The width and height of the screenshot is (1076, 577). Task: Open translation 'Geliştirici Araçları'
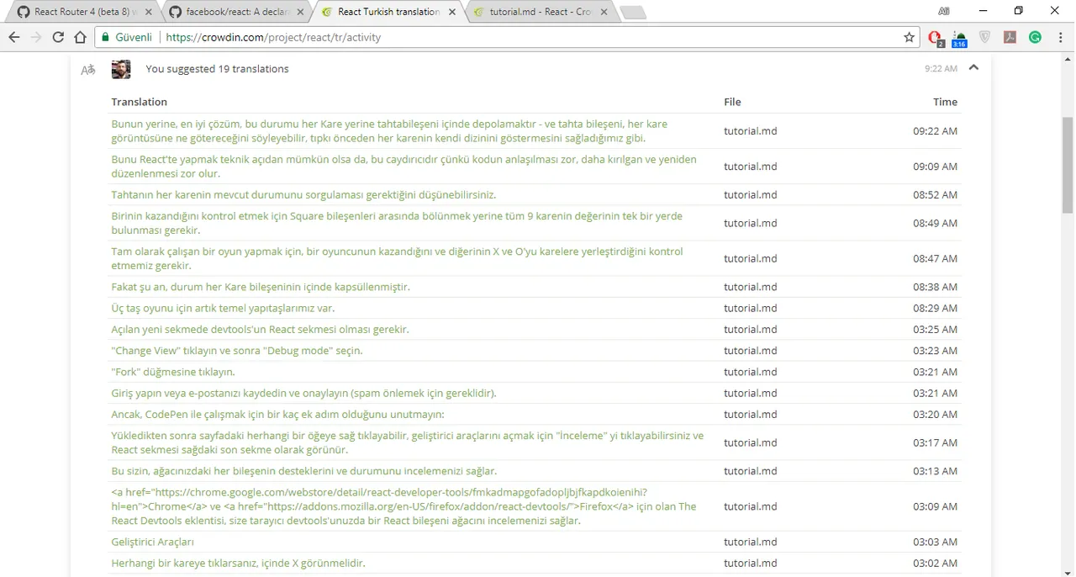tap(153, 542)
